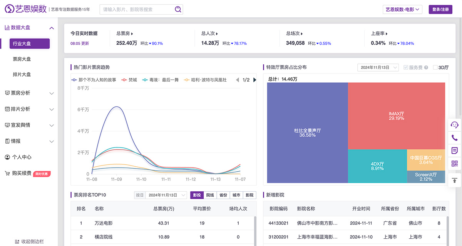Click the search magnifier icon
This screenshot has width=462, height=246.
click(x=177, y=9)
